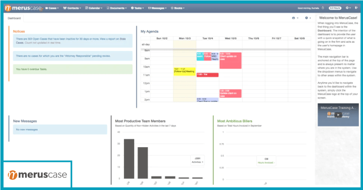The height and width of the screenshot is (190, 363).
Task: Open the settings gear menu
Action: (348, 8)
